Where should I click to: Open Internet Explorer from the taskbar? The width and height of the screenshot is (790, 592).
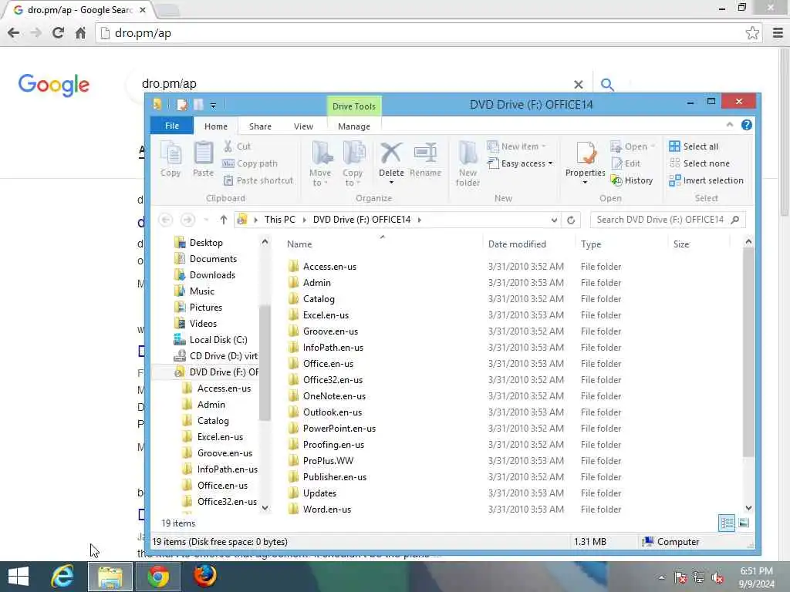coord(62,577)
